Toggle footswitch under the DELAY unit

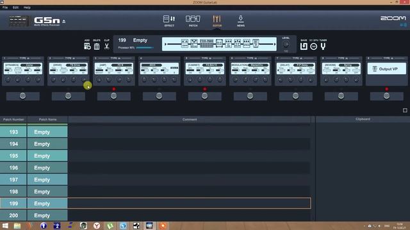click(295, 96)
